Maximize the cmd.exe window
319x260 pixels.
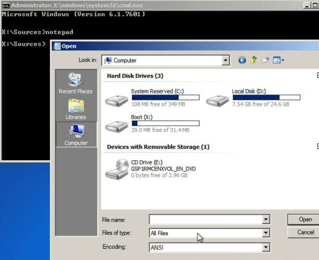pyautogui.click(x=315, y=5)
